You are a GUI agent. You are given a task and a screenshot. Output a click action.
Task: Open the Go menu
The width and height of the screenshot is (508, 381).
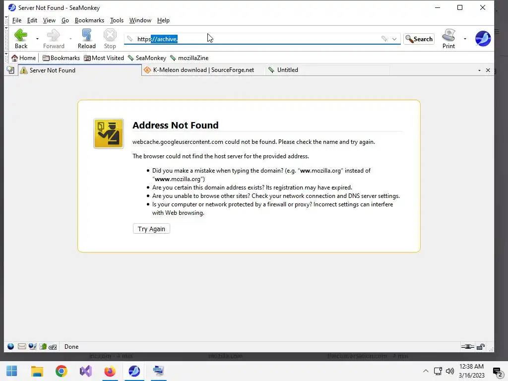click(65, 20)
